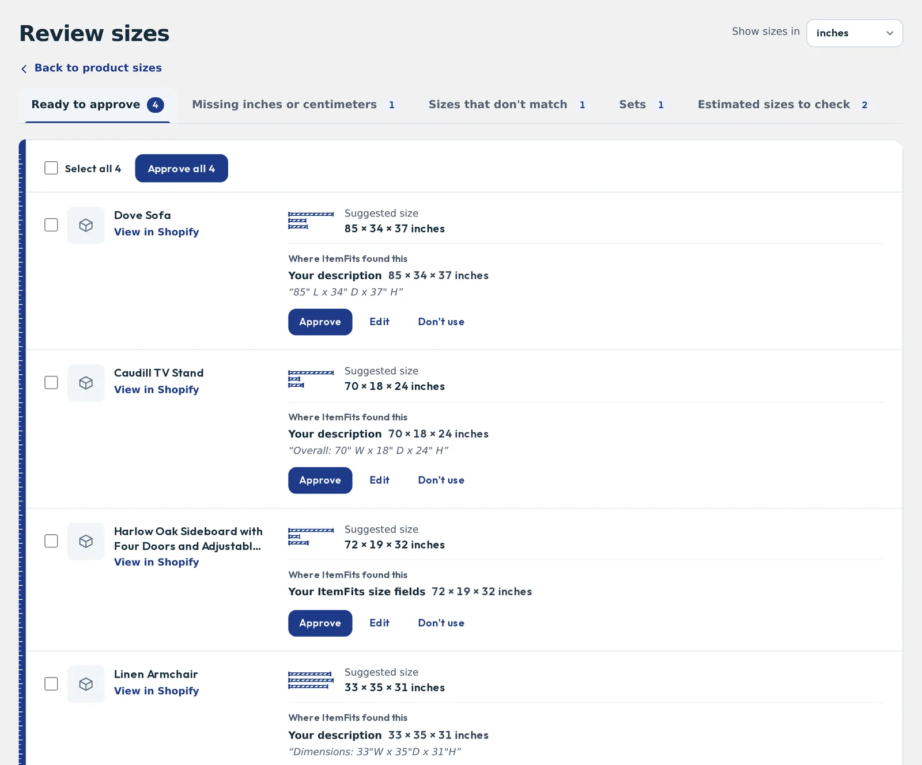View Linen Armchair in Shopify

(x=156, y=691)
